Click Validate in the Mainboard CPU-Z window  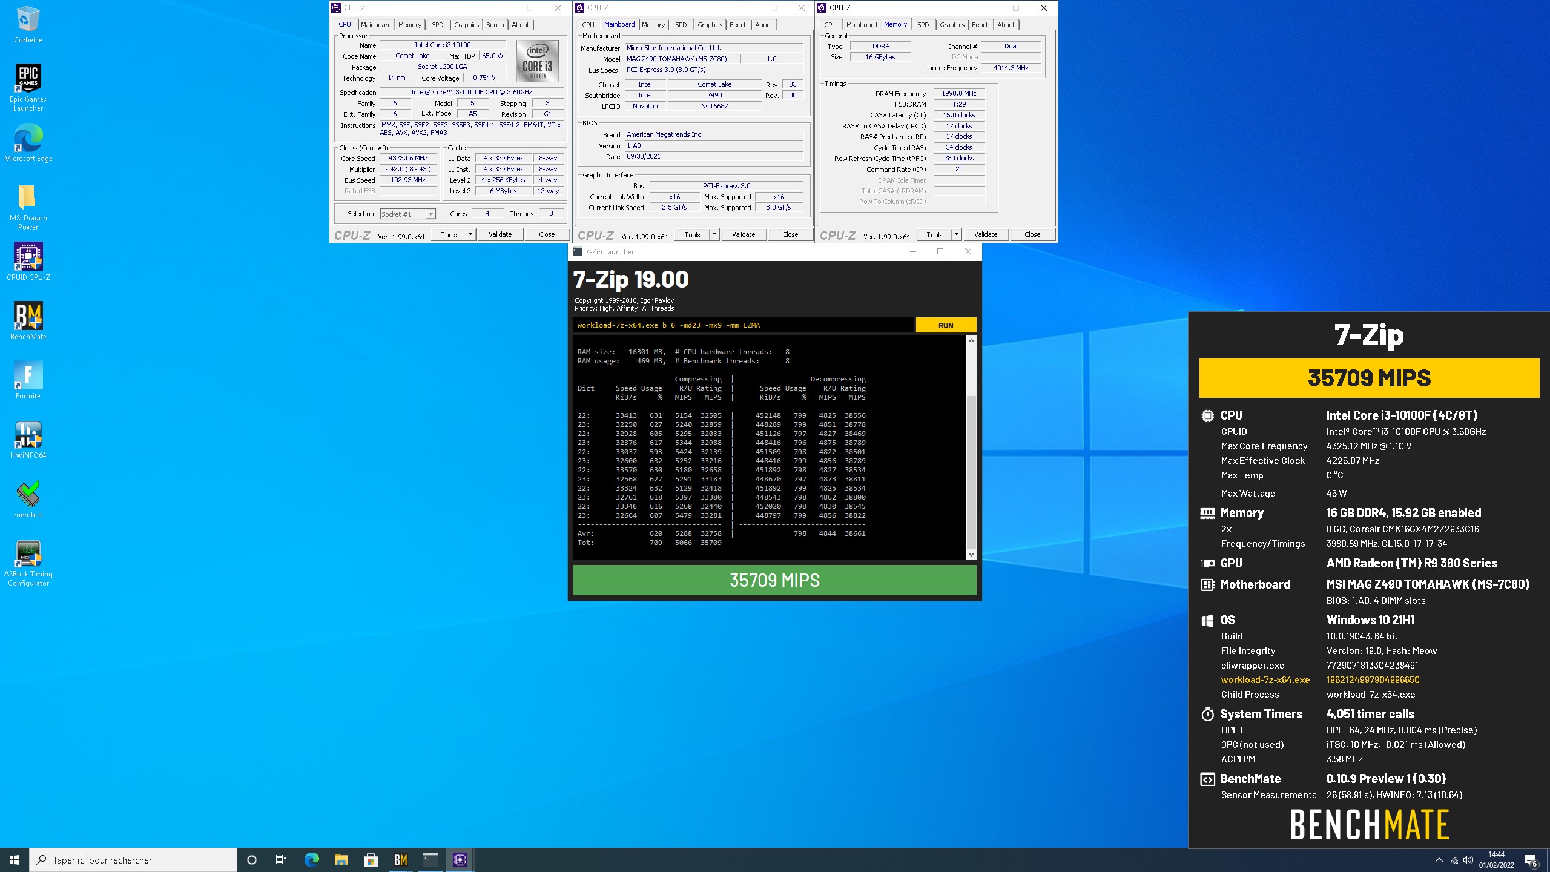pyautogui.click(x=744, y=234)
